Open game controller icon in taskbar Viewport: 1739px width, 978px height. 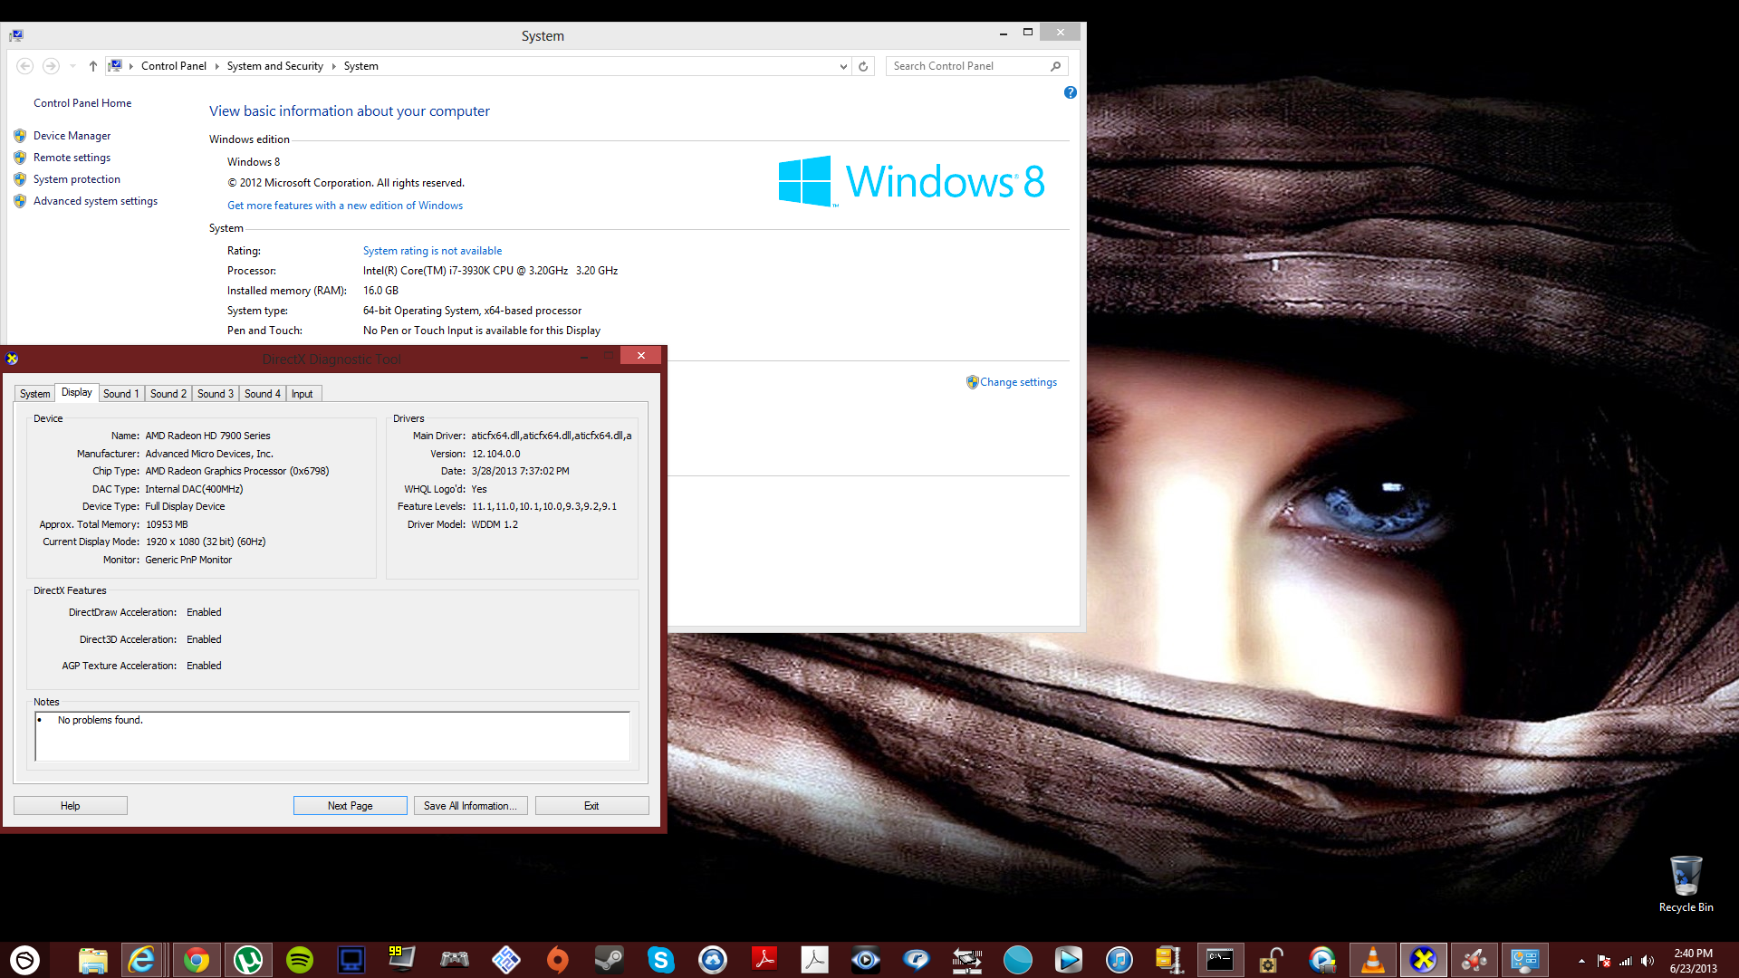pyautogui.click(x=455, y=960)
